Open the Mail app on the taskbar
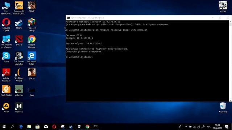The width and height of the screenshot is (232, 130). pyautogui.click(x=46, y=127)
